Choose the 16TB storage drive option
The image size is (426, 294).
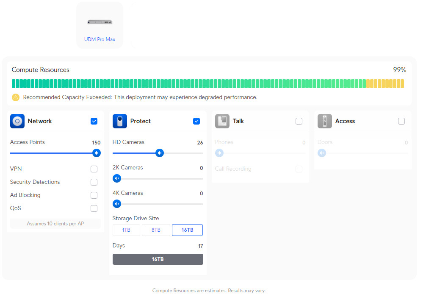(188, 230)
